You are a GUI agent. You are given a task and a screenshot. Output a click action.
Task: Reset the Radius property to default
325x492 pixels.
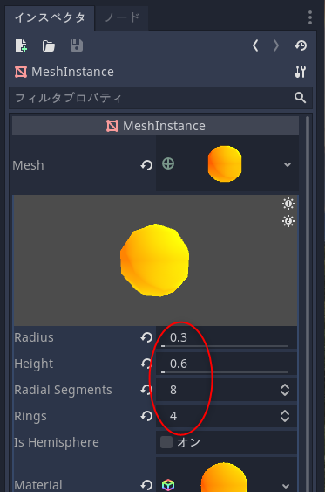point(146,337)
